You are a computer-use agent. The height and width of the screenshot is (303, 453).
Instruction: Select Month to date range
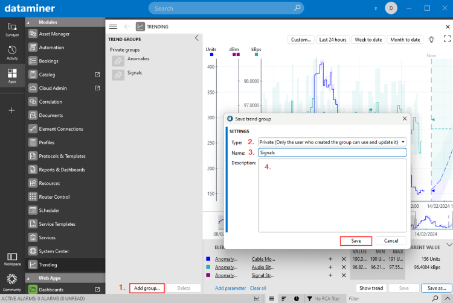click(405, 40)
